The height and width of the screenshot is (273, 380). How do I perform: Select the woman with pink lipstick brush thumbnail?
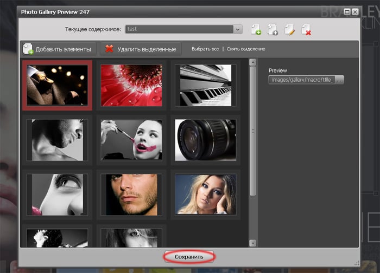pos(132,140)
